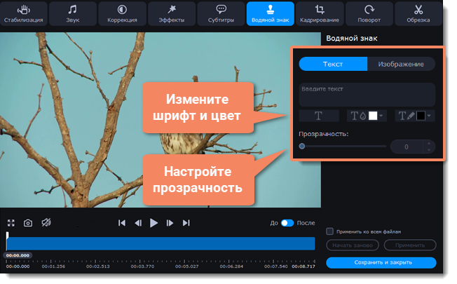Increase the transparency value with the up arrow

pos(428,143)
